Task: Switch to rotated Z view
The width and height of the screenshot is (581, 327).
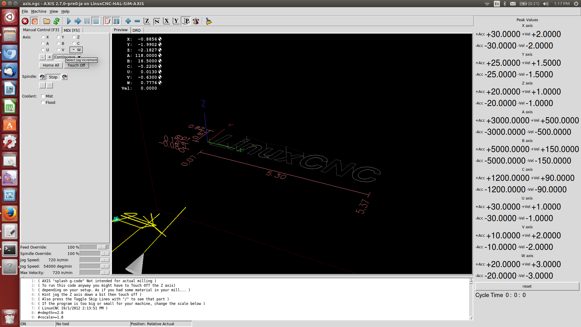Action: 156,21
